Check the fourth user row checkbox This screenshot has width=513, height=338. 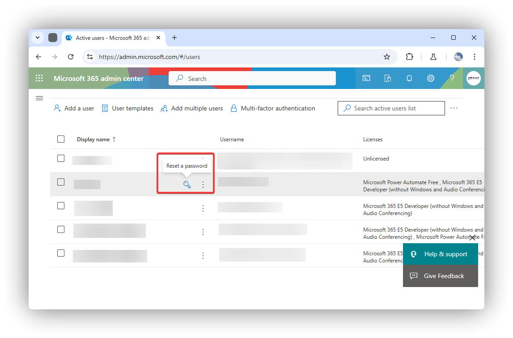point(61,229)
